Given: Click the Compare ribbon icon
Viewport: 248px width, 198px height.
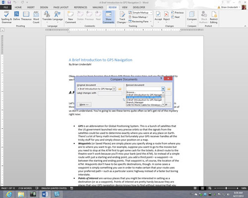Looking at the screenshot, I should pos(191,16).
